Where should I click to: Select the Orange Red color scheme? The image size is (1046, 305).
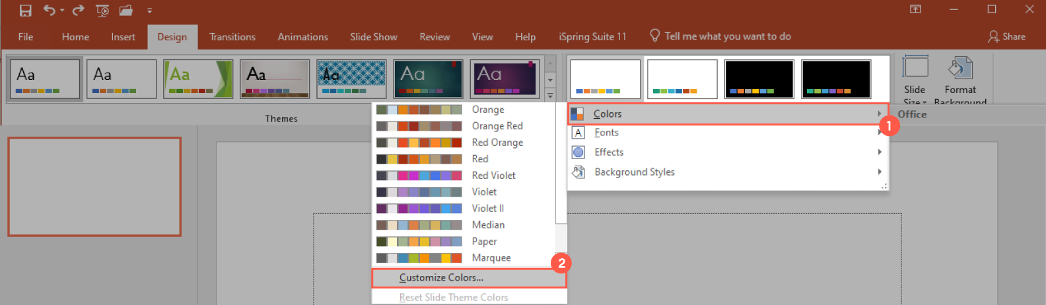pyautogui.click(x=464, y=126)
